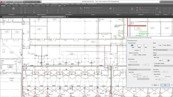Click OK in Incremental Numbering Suite dialog
Image resolution: width=173 pixels, height=97 pixels.
point(165,85)
